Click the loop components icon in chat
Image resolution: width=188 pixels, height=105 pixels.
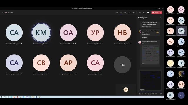click(148, 94)
